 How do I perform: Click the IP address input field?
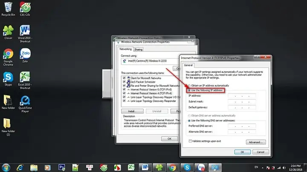tap(242, 96)
